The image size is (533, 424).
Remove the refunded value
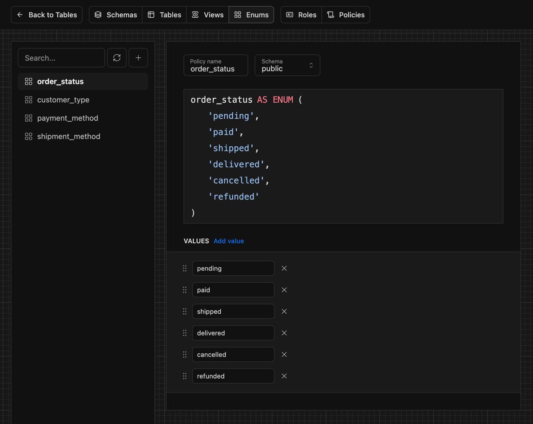pos(284,376)
